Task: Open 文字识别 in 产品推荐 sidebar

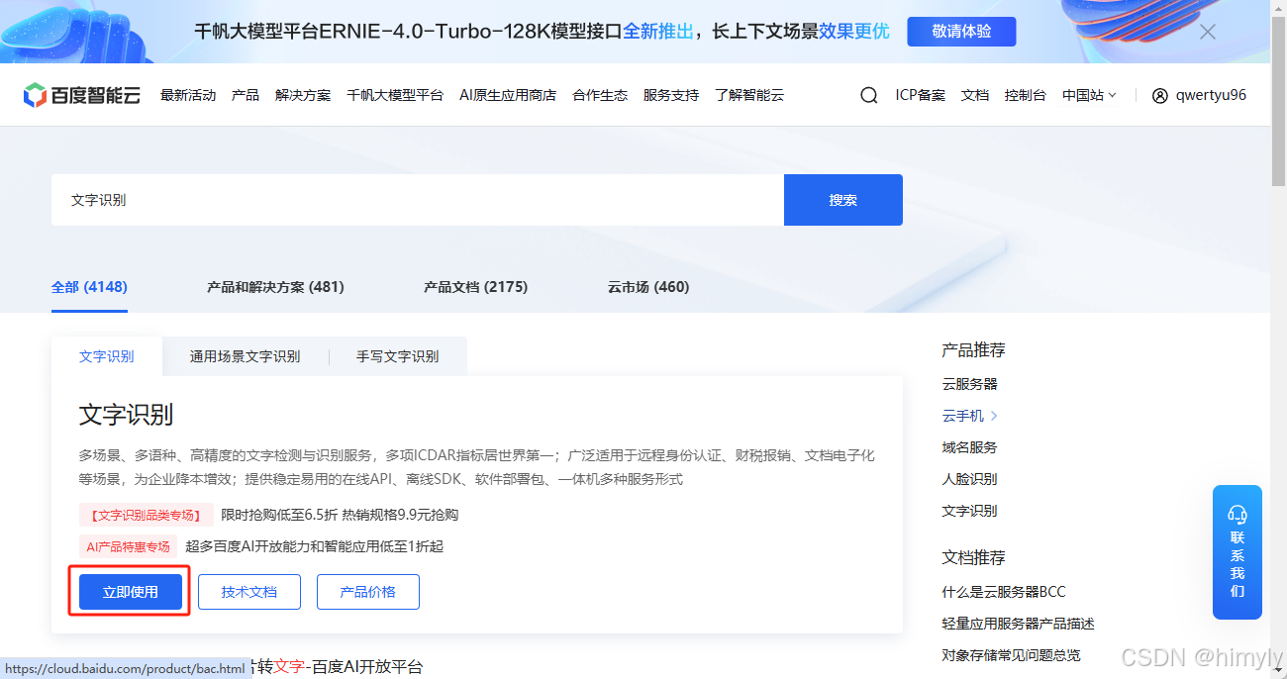Action: pyautogui.click(x=970, y=511)
